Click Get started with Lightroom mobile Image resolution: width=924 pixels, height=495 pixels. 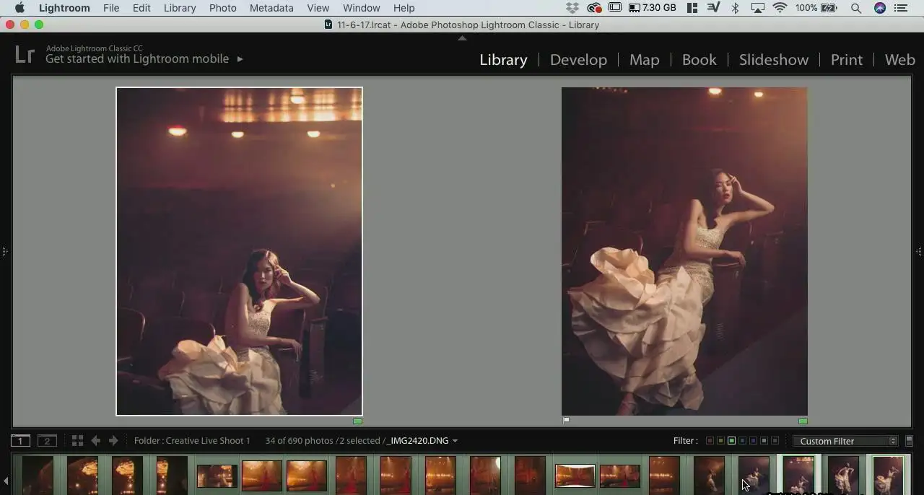(137, 59)
